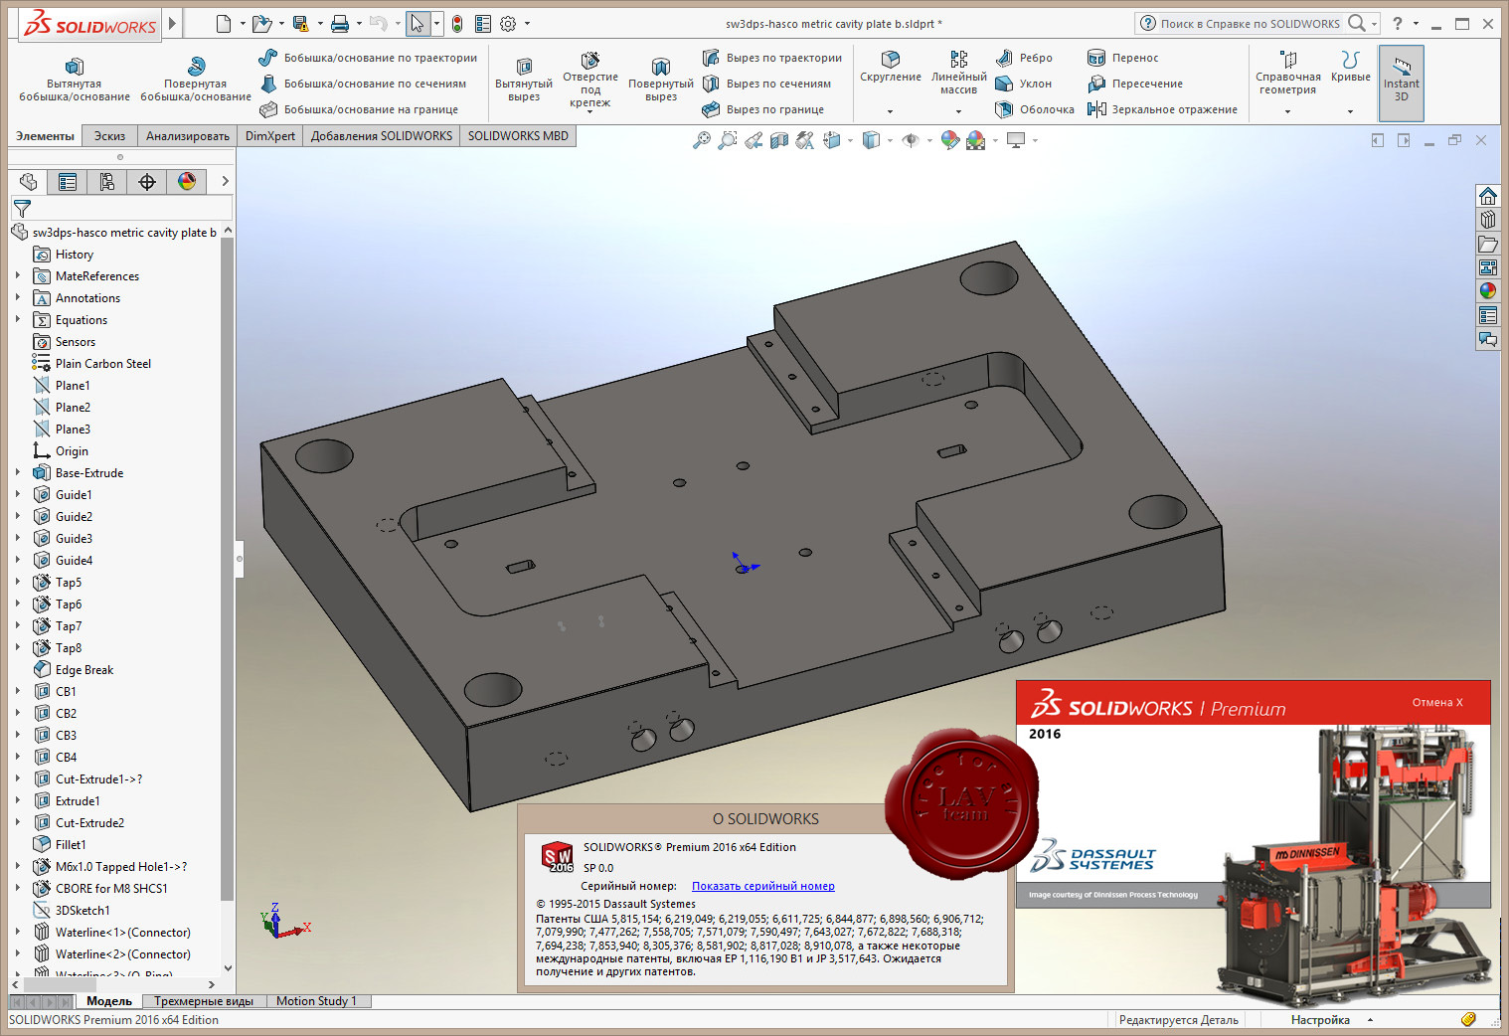Open the SOLIDWORKS MBD tab
The width and height of the screenshot is (1509, 1036).
tap(518, 136)
